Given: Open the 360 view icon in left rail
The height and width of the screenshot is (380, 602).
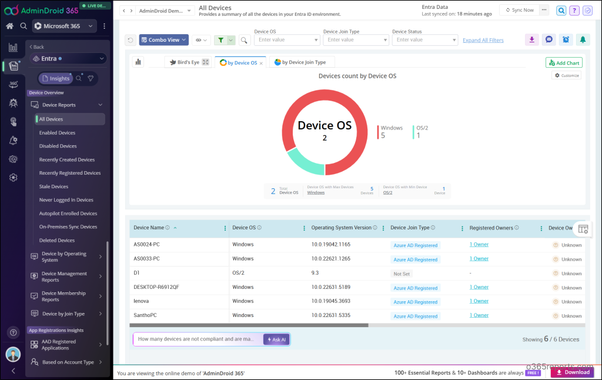Looking at the screenshot, I should pyautogui.click(x=13, y=84).
